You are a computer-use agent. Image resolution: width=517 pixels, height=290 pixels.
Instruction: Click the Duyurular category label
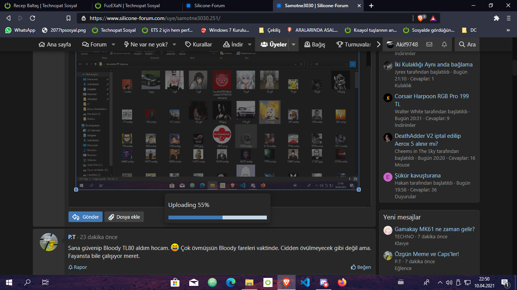coord(405,196)
